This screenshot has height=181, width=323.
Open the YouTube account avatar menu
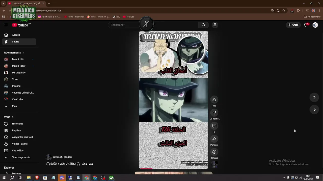point(315,25)
